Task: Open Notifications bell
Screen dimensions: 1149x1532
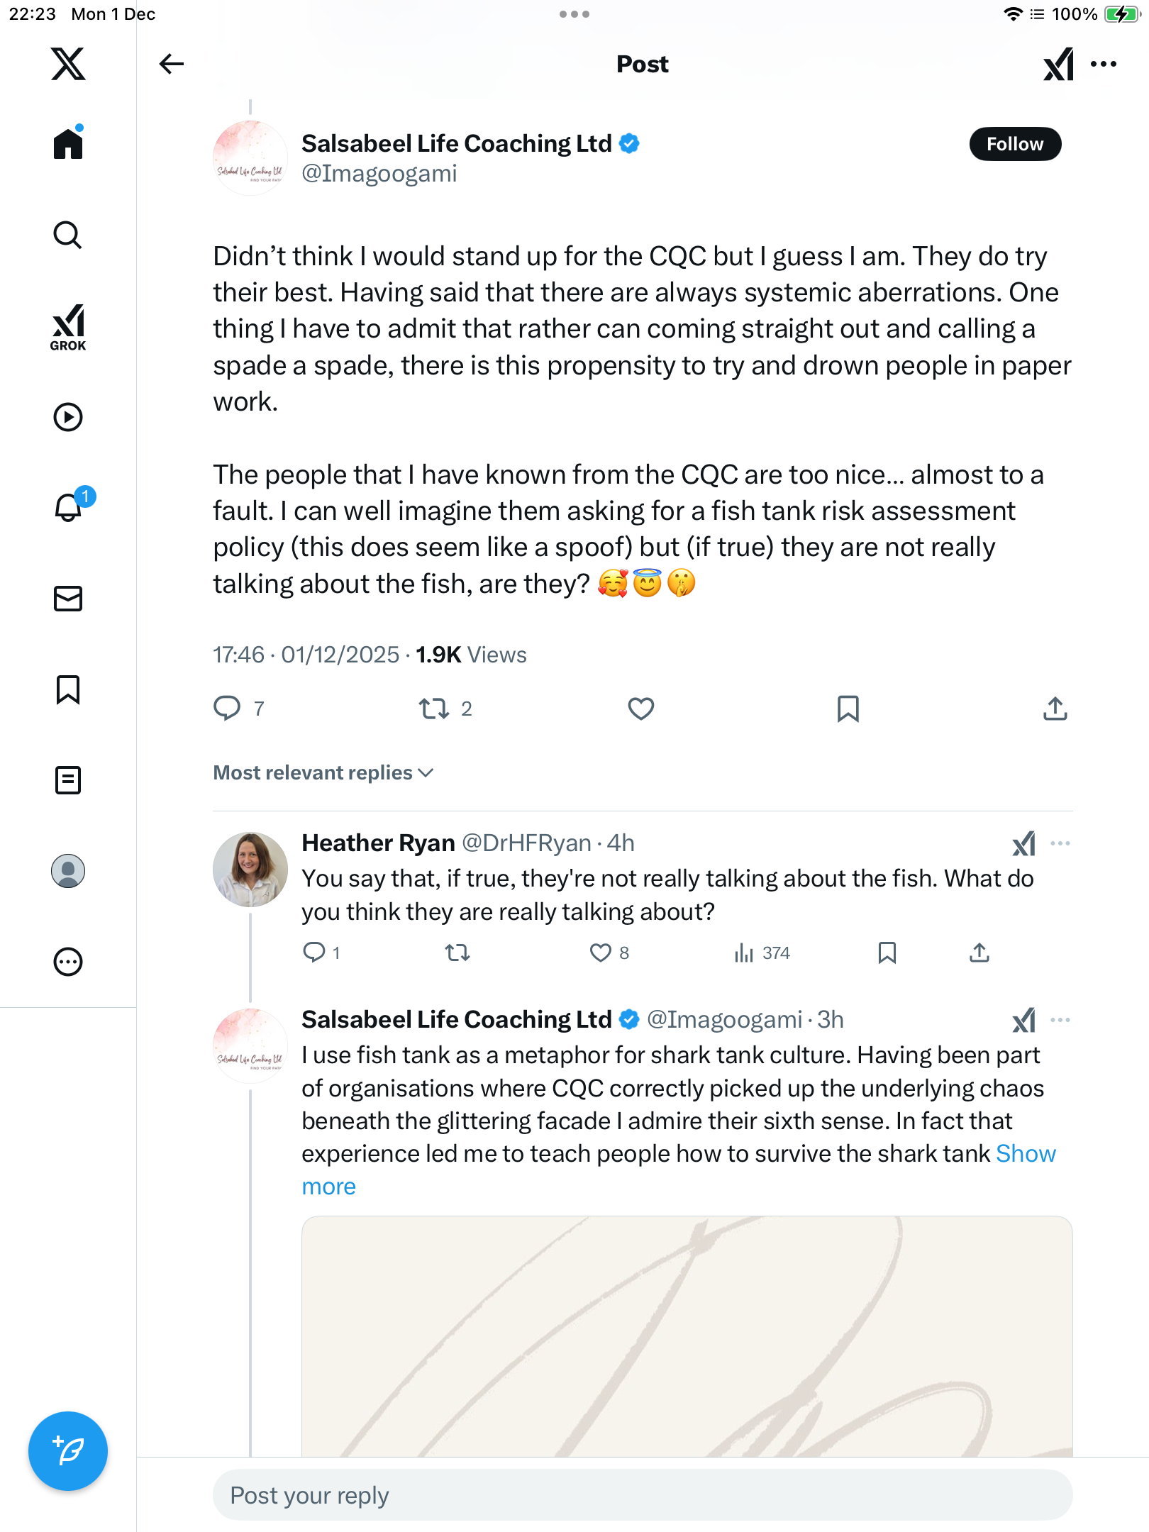Action: click(68, 507)
